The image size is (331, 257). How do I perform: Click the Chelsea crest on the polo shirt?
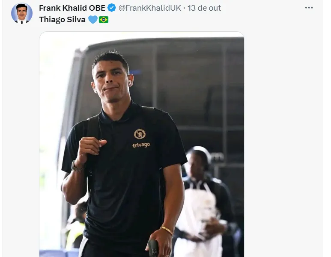pos(140,134)
